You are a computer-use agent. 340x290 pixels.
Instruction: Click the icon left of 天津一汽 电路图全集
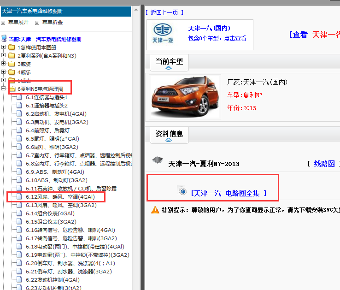[x=182, y=192]
